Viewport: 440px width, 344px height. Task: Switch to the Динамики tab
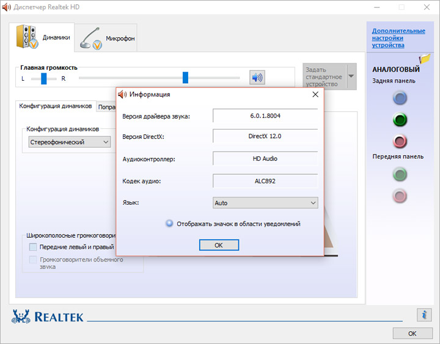click(x=42, y=37)
